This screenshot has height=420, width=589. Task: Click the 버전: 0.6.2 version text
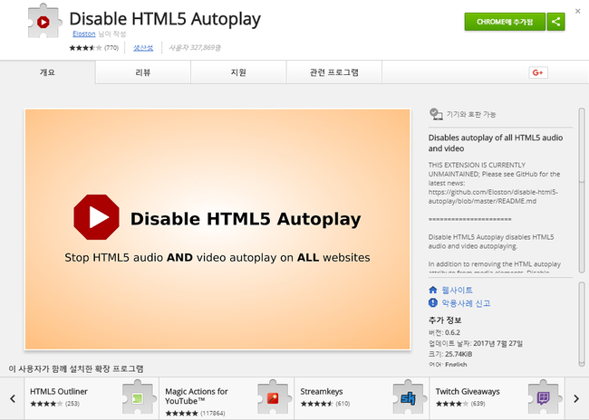(444, 332)
